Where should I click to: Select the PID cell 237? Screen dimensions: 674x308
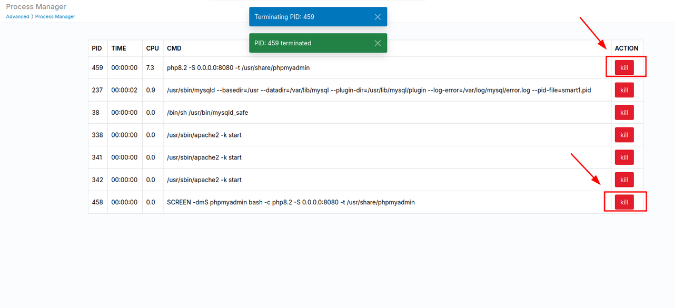pyautogui.click(x=97, y=90)
